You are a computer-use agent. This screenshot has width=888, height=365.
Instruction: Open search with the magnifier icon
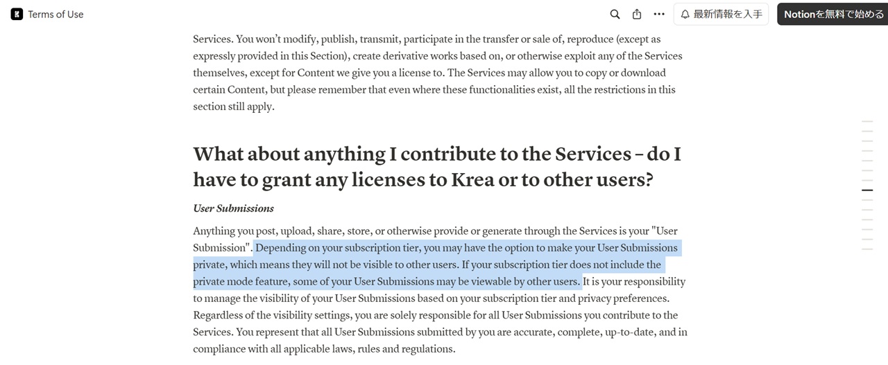point(615,14)
